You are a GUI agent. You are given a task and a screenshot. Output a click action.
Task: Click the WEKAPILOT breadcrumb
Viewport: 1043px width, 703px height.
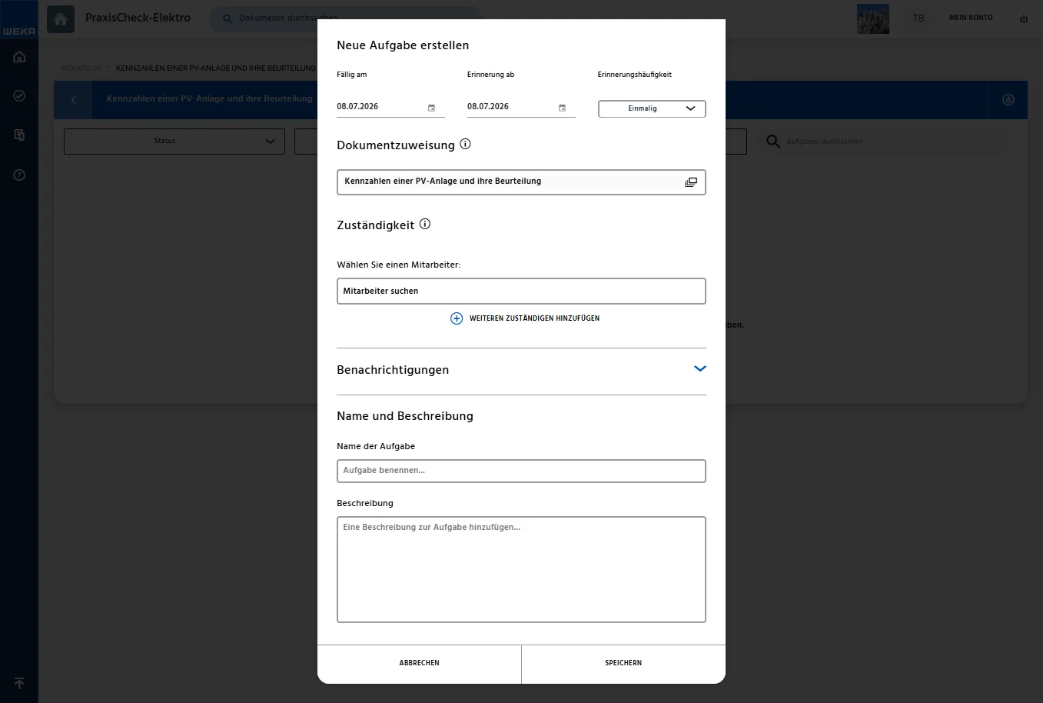pos(81,68)
